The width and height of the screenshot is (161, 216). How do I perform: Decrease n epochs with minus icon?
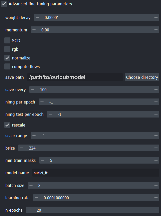point(29,210)
